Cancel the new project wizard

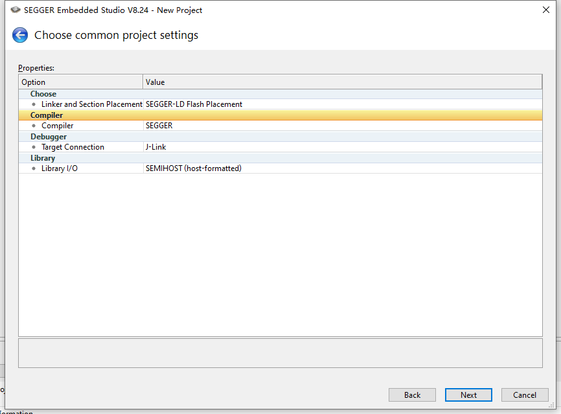524,395
